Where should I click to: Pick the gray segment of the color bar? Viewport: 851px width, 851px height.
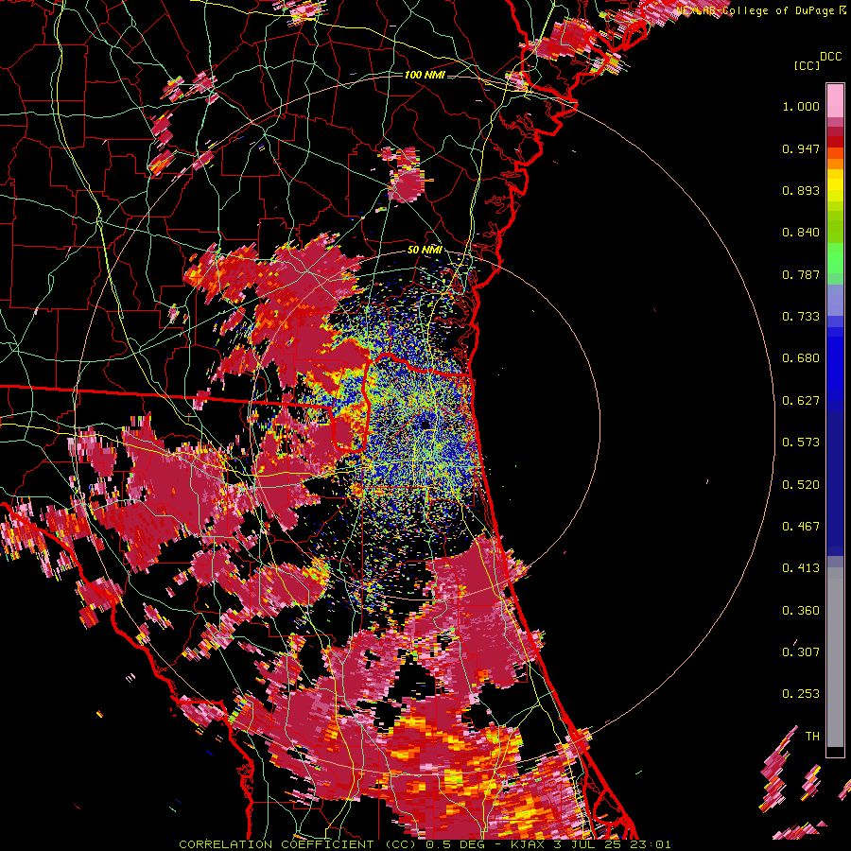[x=835, y=657]
